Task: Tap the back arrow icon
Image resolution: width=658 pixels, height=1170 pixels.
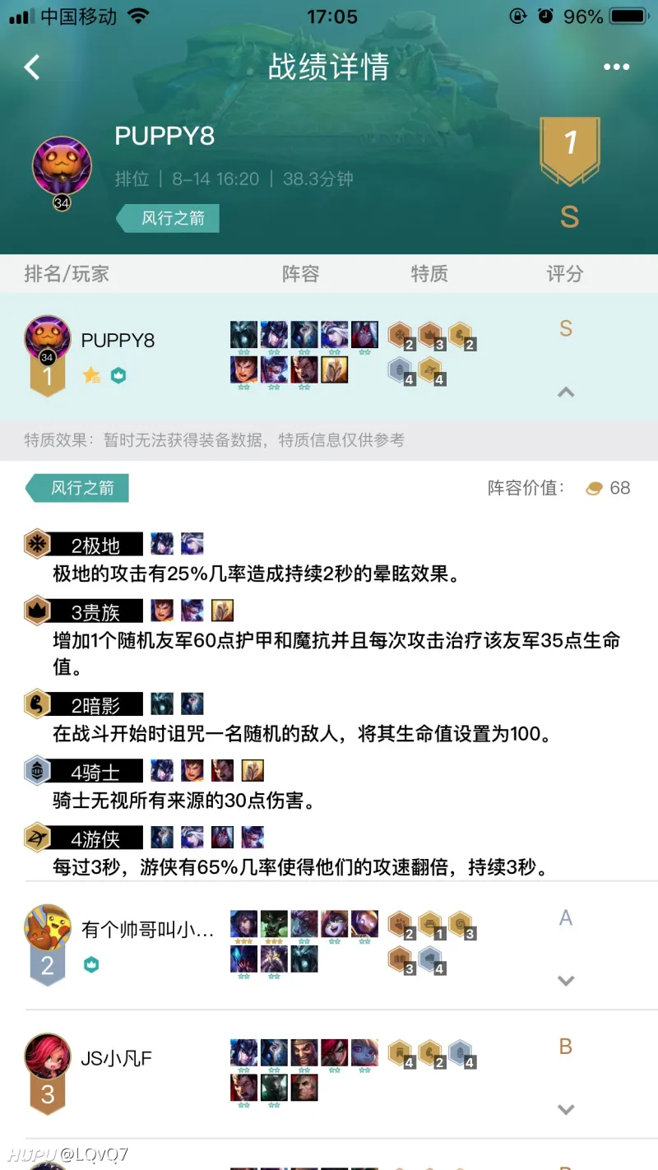Action: [32, 67]
